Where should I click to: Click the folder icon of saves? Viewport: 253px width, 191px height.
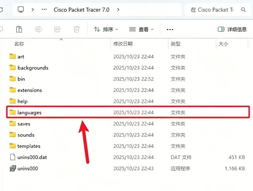(x=13, y=124)
